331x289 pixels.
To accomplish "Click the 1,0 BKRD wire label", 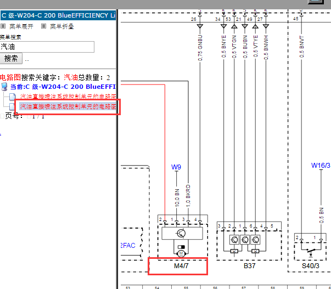I will coord(188,196).
